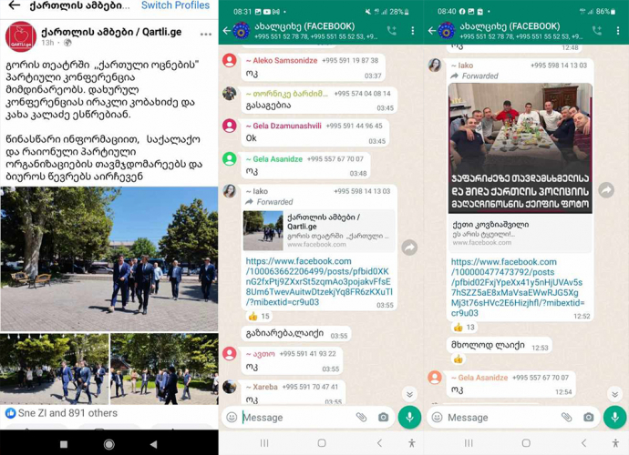Open Iako's avatar in the right chat

[x=435, y=66]
